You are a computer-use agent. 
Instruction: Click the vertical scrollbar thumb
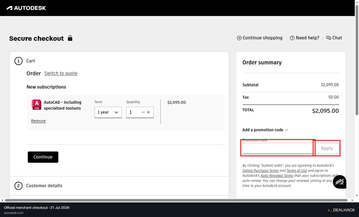[357, 60]
